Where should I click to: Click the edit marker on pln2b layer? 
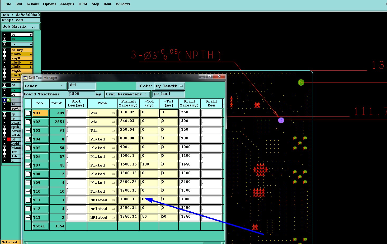click(31, 54)
